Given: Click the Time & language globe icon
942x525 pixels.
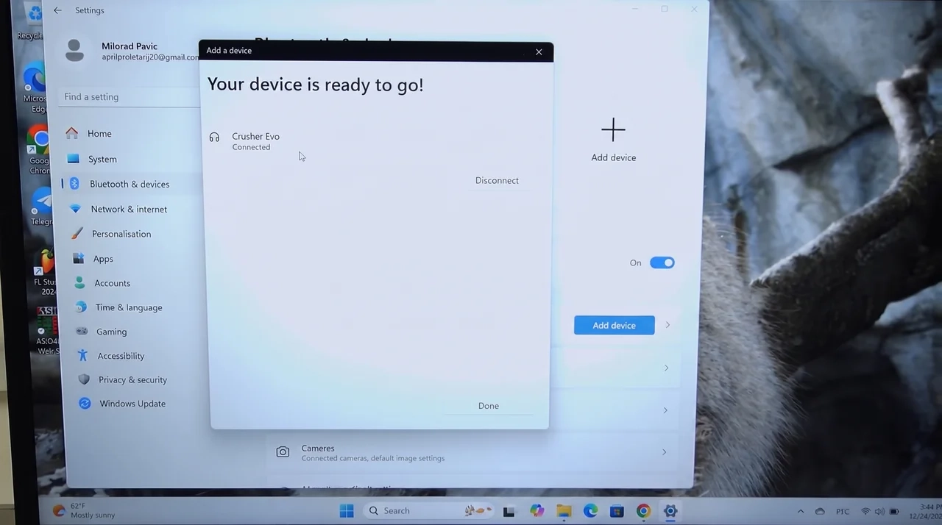Looking at the screenshot, I should click(x=81, y=307).
